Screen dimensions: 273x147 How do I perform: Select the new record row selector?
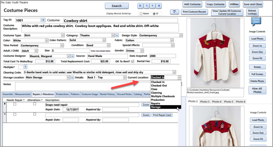tap(5, 117)
